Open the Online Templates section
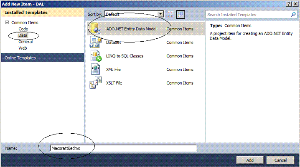The image size is (300, 167). point(43,58)
